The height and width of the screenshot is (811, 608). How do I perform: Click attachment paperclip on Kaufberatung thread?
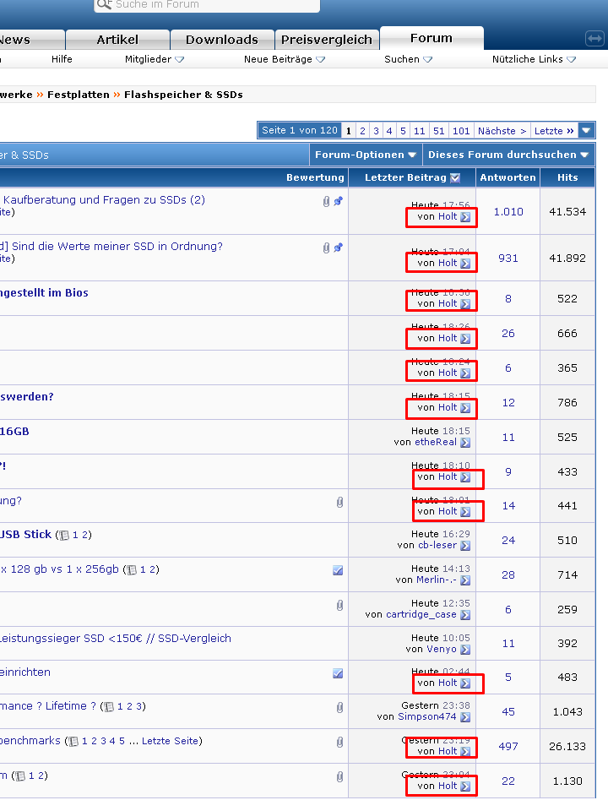(x=326, y=201)
